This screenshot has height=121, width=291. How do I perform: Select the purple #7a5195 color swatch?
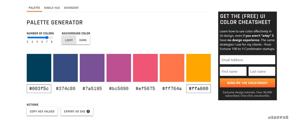(x=92, y=68)
